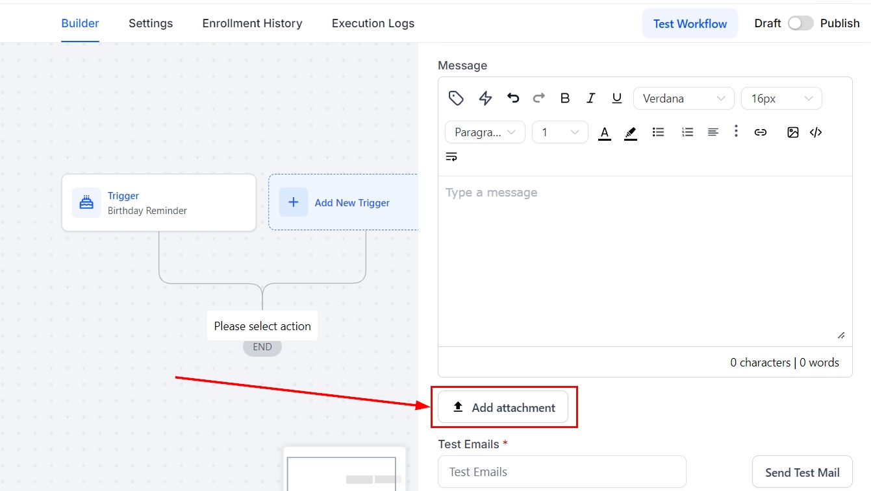Underline the selected message text

pyautogui.click(x=616, y=98)
